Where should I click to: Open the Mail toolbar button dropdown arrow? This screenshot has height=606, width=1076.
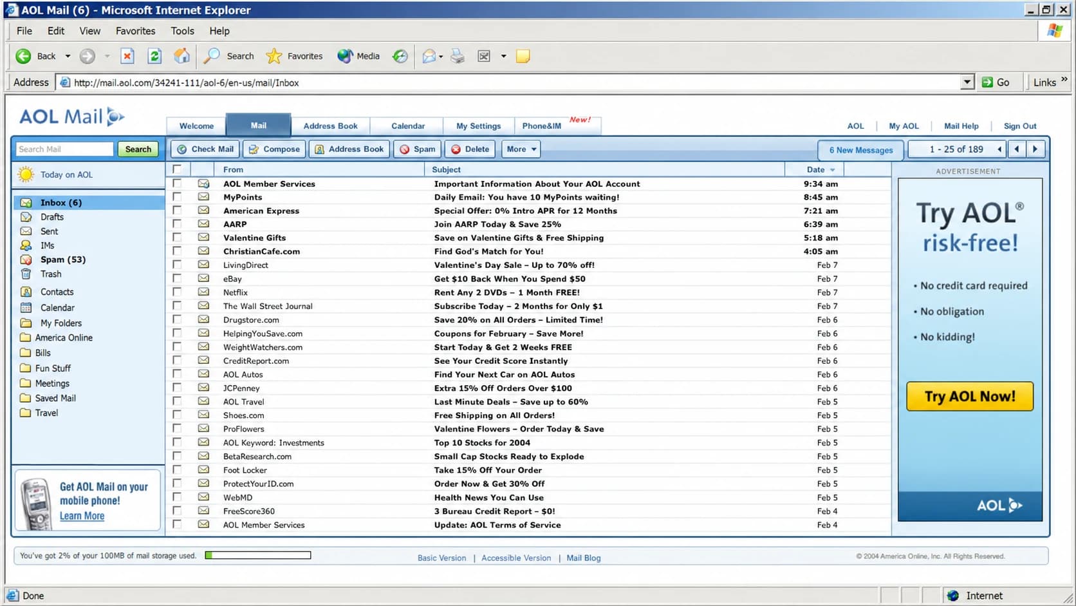tap(441, 57)
